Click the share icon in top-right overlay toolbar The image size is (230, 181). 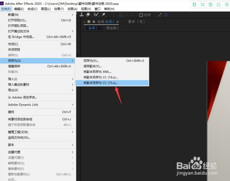tap(218, 5)
